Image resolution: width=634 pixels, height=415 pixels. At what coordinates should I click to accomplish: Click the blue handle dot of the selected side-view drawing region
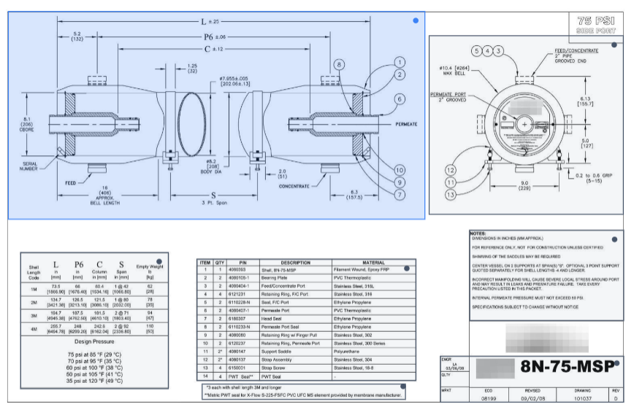tap(416, 20)
